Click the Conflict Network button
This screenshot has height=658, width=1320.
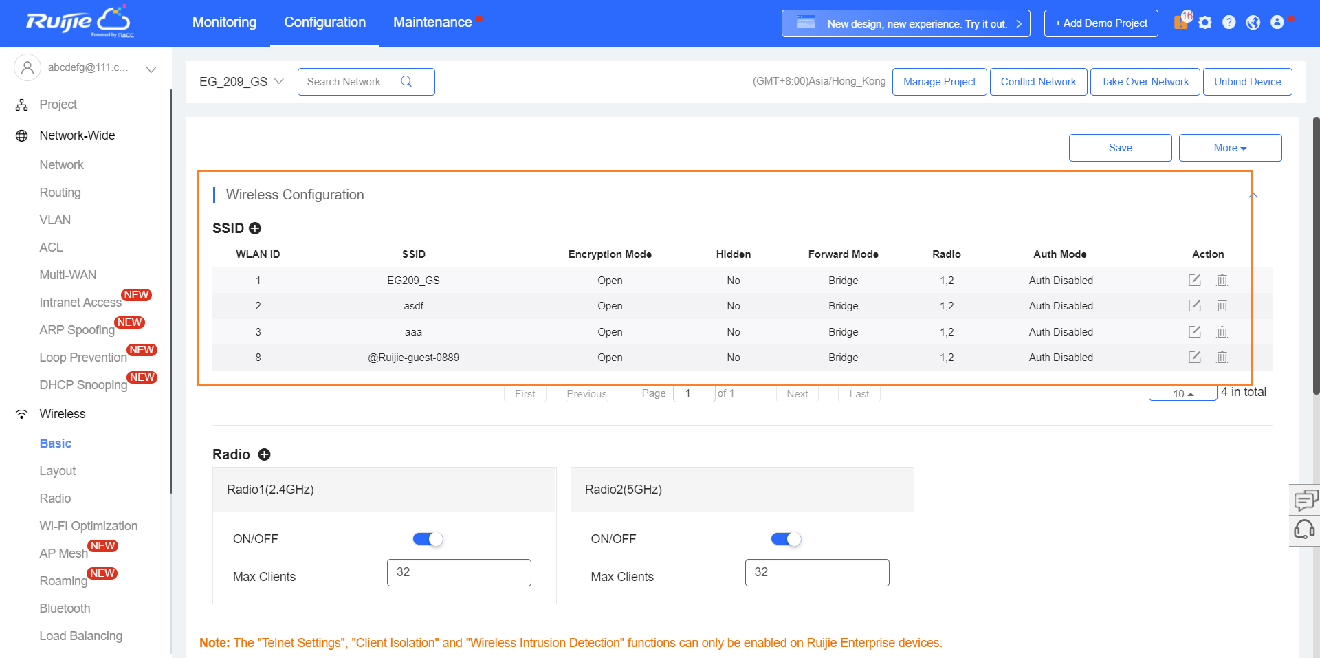1039,82
